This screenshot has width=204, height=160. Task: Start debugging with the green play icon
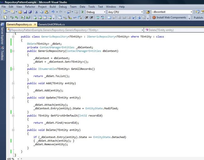(x=82, y=12)
